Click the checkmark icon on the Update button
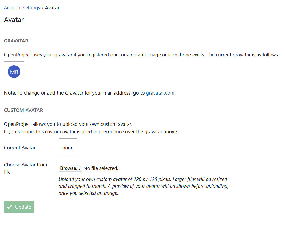The image size is (285, 225). click(x=9, y=207)
